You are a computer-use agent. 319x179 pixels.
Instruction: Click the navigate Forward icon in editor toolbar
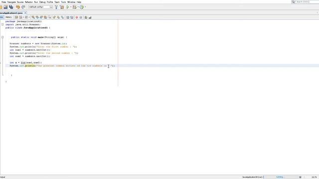(26, 17)
